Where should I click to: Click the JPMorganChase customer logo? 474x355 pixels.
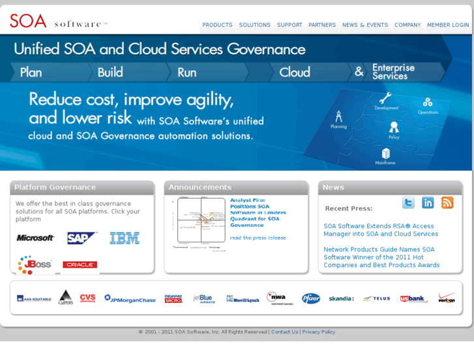tap(130, 298)
